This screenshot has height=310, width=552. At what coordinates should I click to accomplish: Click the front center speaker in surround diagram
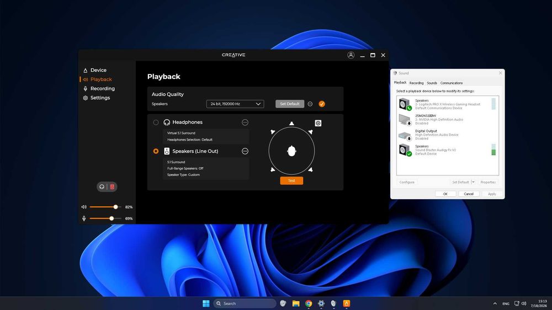[x=291, y=124]
